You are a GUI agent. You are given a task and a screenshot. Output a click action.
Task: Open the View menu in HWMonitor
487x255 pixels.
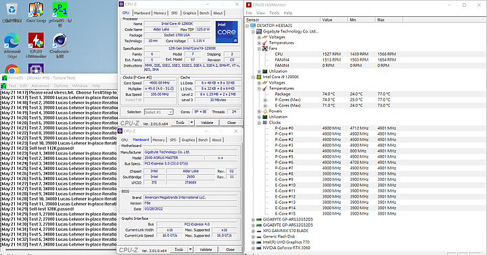coord(260,13)
